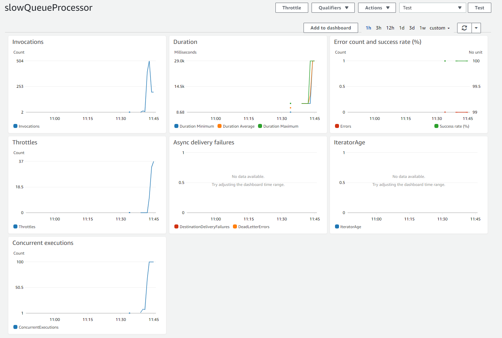Open the Qualifiers dropdown
The width and height of the screenshot is (502, 338).
click(x=333, y=7)
